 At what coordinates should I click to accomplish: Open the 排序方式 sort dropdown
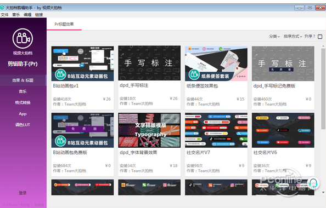pos(293,37)
